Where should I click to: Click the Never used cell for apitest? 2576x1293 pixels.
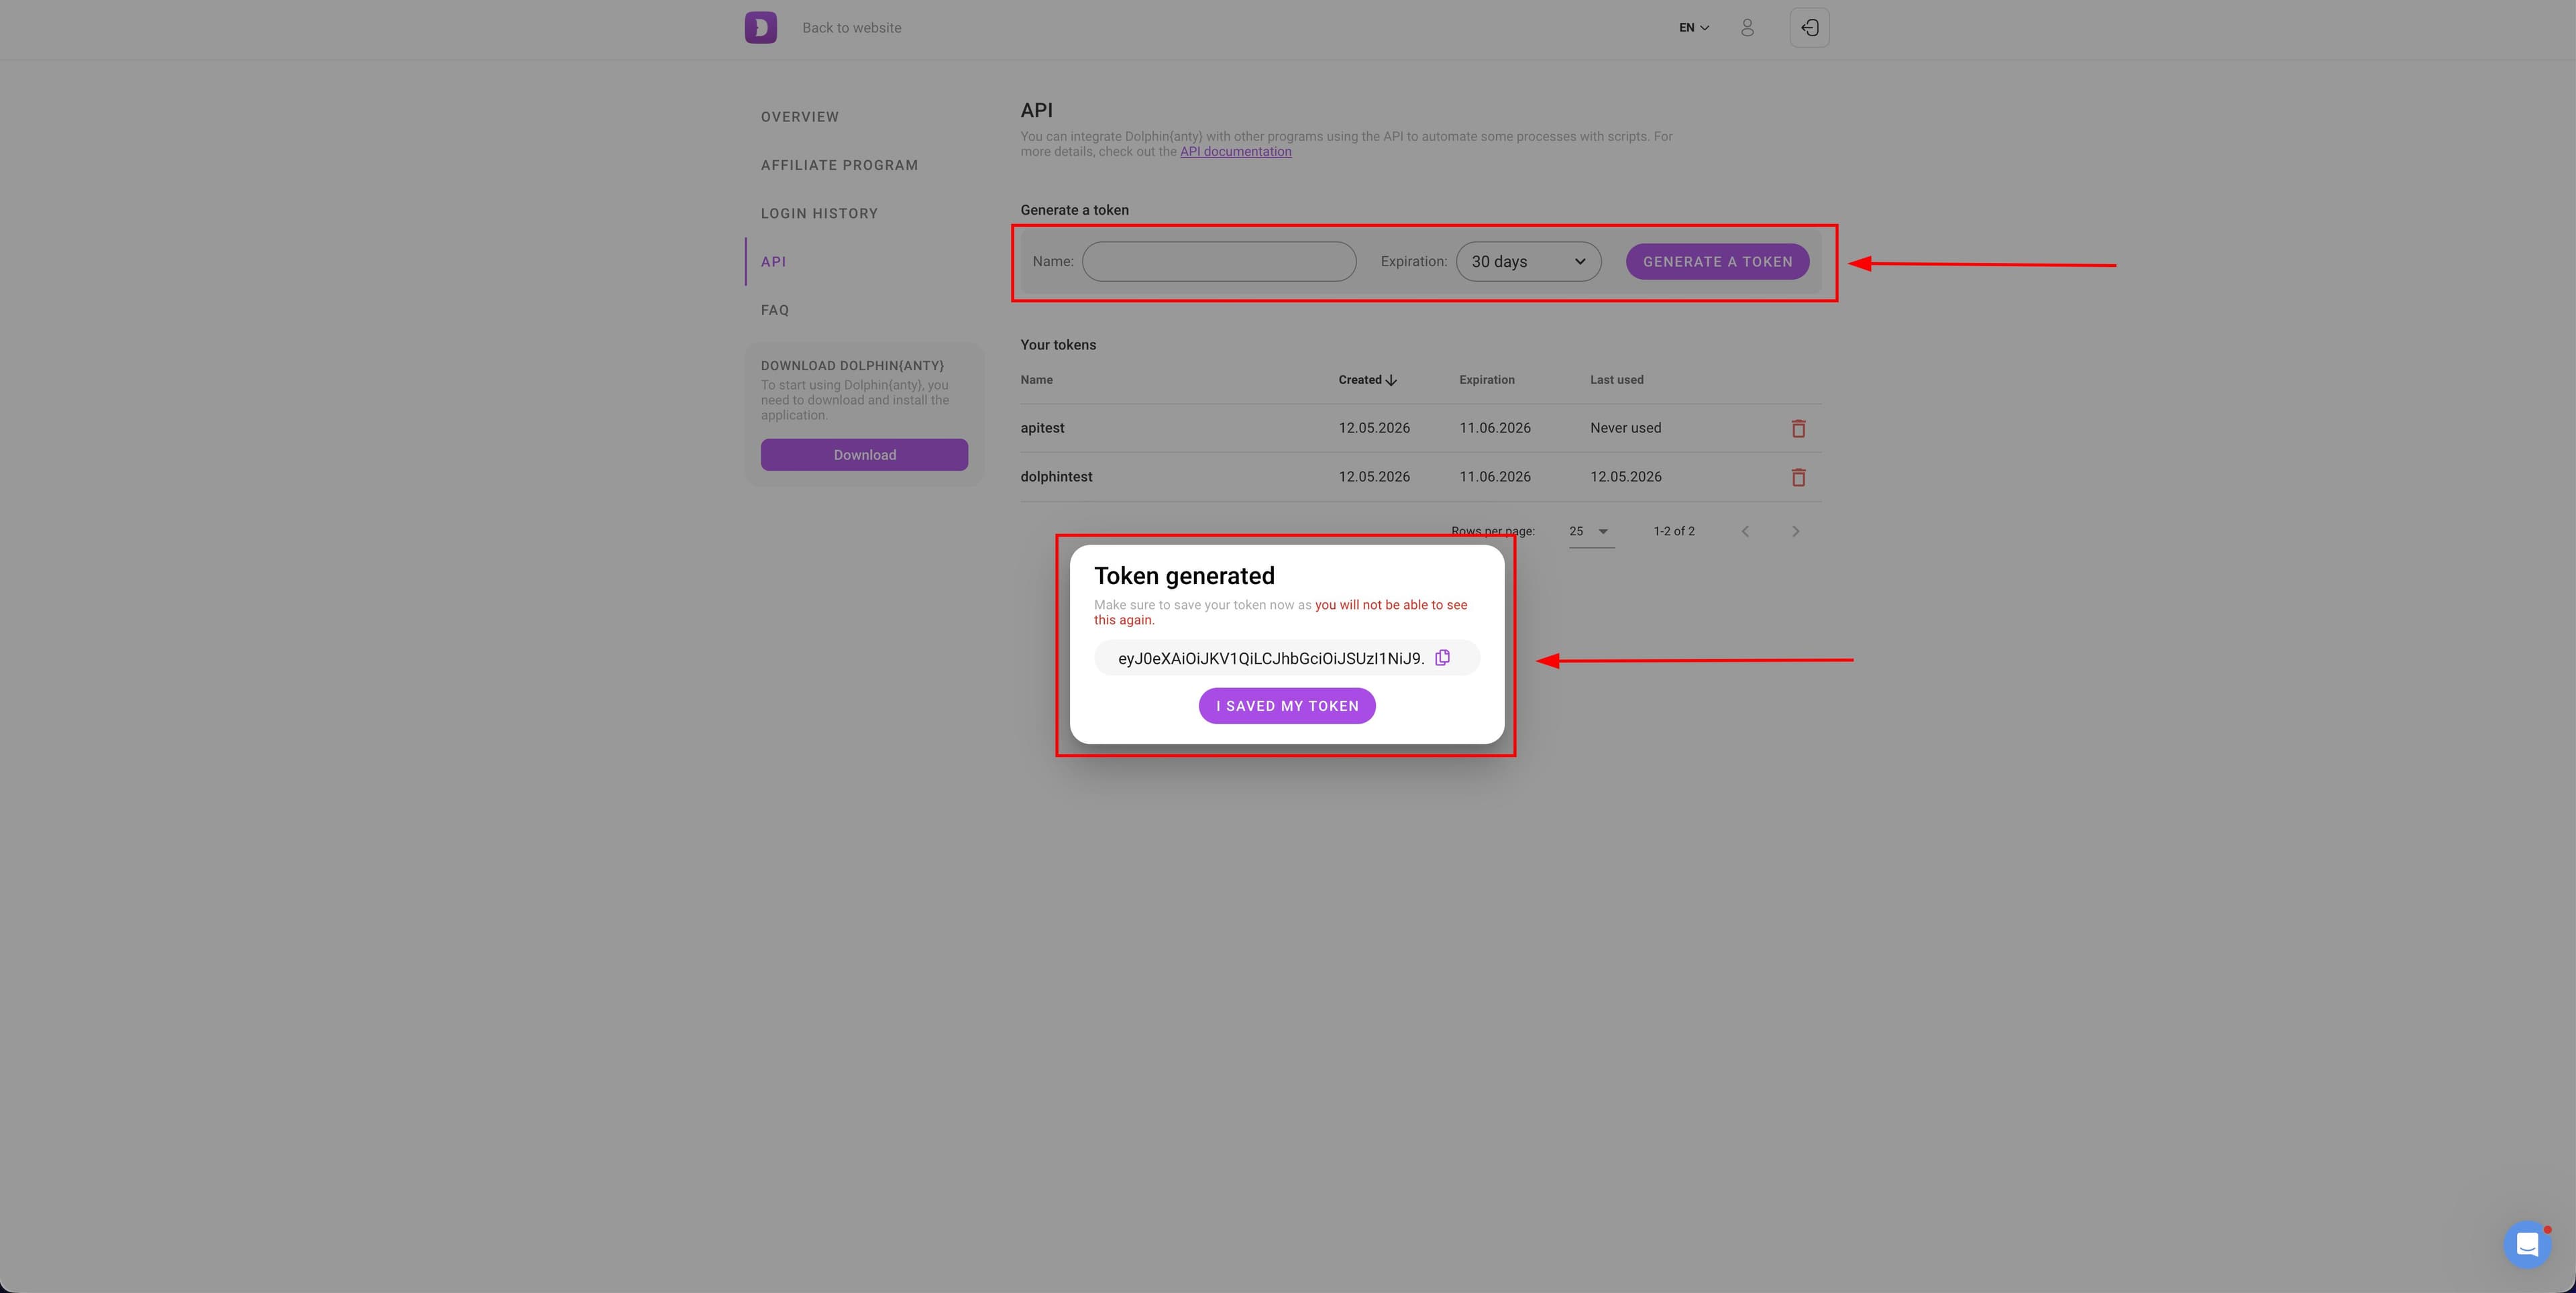(x=1625, y=428)
